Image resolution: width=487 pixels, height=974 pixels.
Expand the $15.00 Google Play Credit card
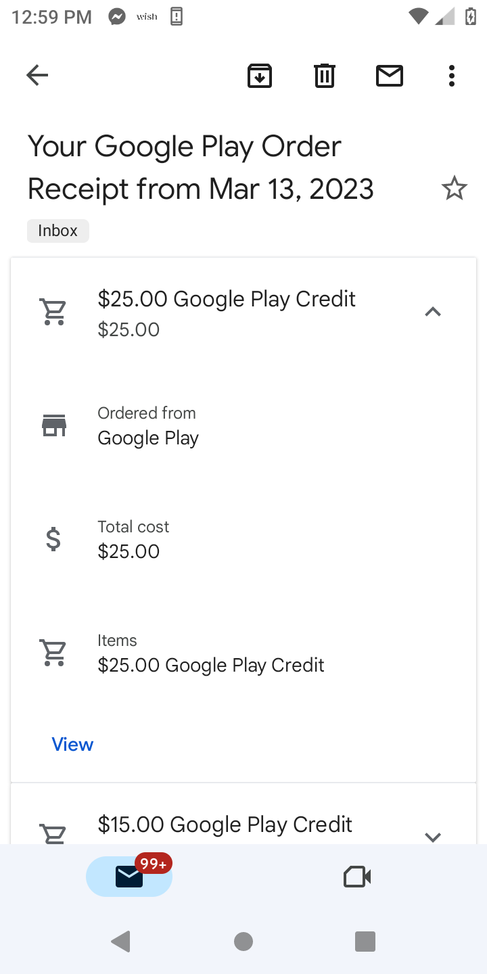point(432,836)
